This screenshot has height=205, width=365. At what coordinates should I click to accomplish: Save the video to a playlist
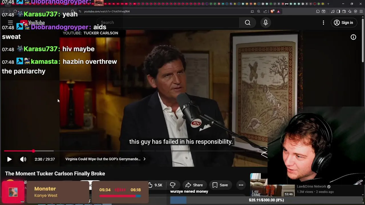220,185
